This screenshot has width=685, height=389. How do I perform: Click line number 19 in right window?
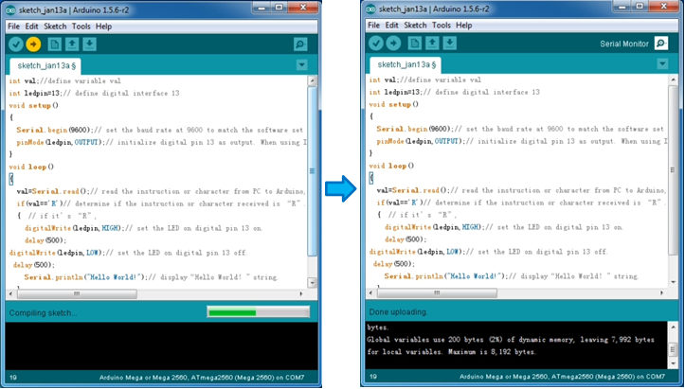[373, 377]
